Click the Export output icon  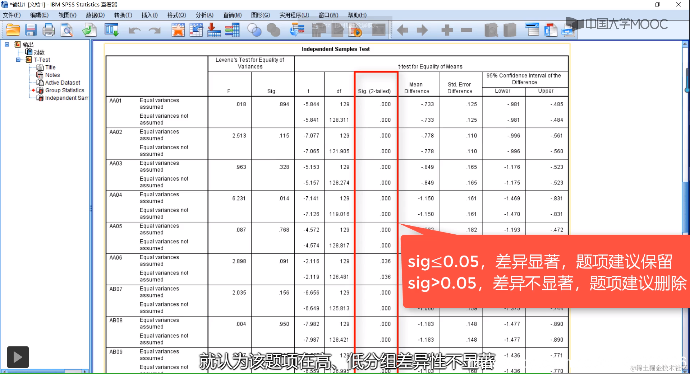point(89,30)
